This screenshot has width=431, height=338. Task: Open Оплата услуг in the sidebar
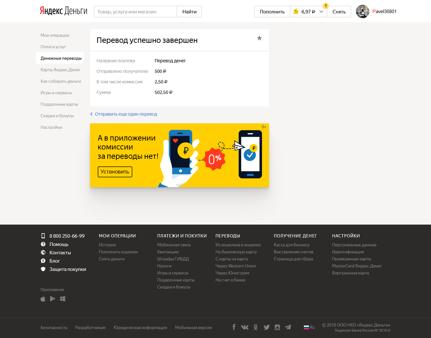(53, 47)
